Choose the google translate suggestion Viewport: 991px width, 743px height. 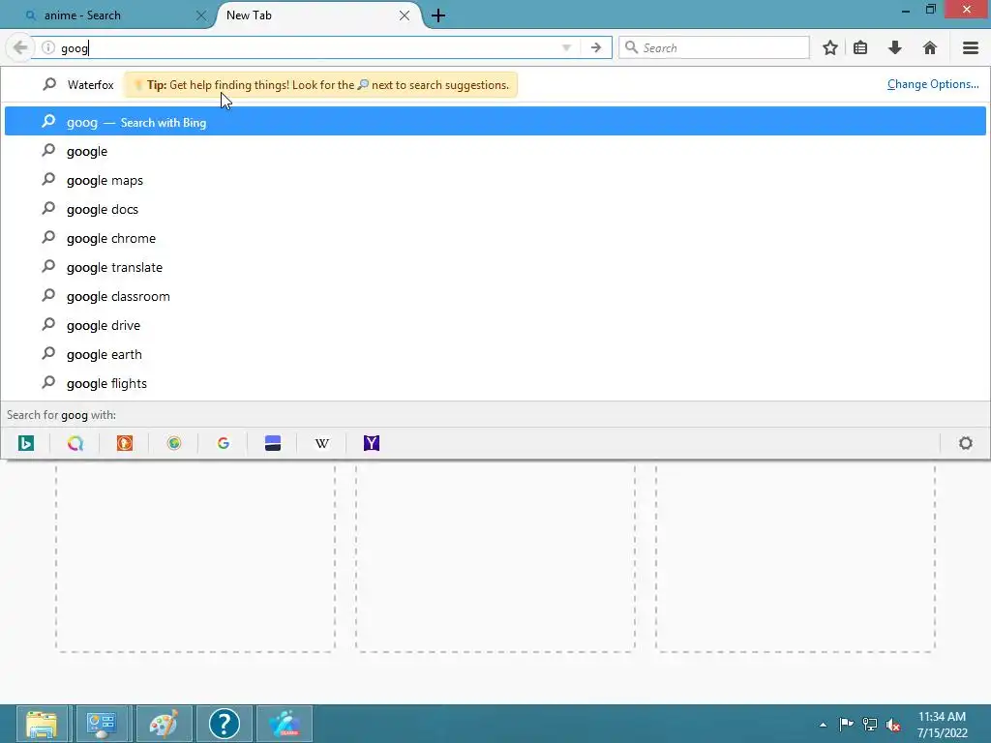pyautogui.click(x=495, y=267)
